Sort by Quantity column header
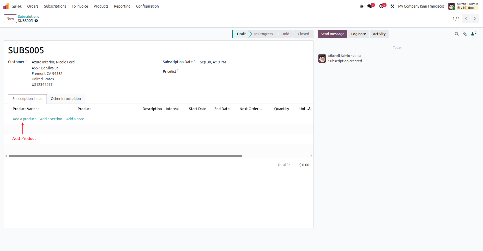This screenshot has width=483, height=251. click(x=282, y=109)
